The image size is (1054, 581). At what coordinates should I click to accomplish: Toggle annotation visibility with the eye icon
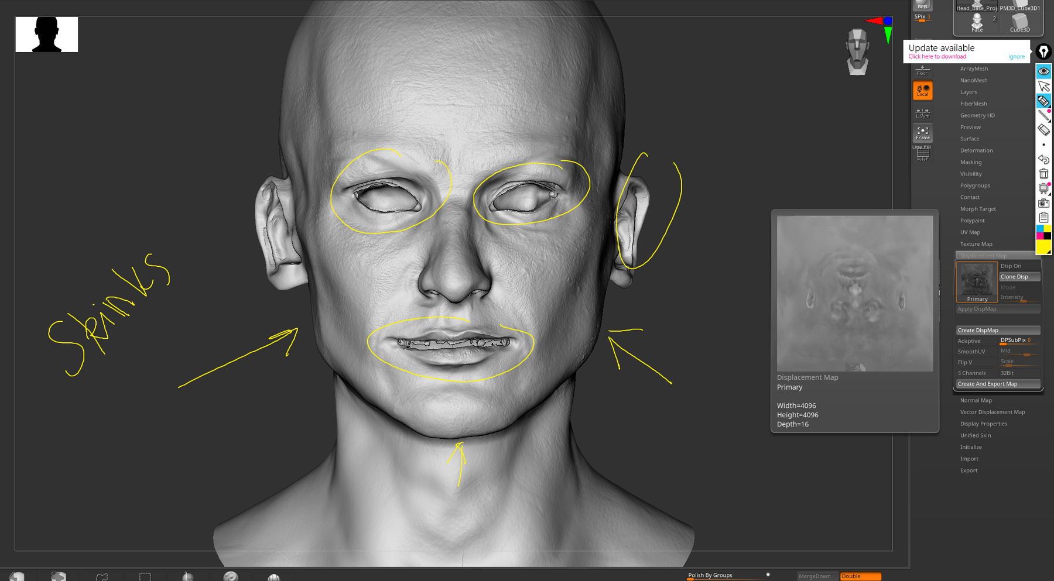point(1043,71)
